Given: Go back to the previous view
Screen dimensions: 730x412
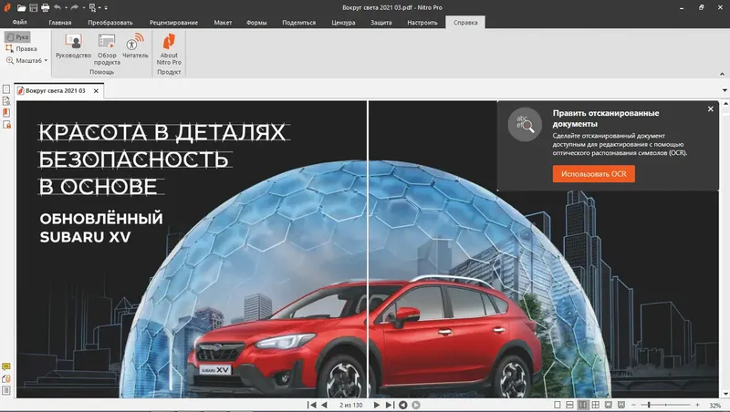Looking at the screenshot, I should point(403,405).
